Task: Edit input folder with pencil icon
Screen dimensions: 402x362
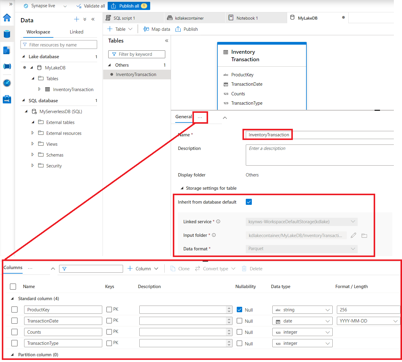Action: [353, 235]
